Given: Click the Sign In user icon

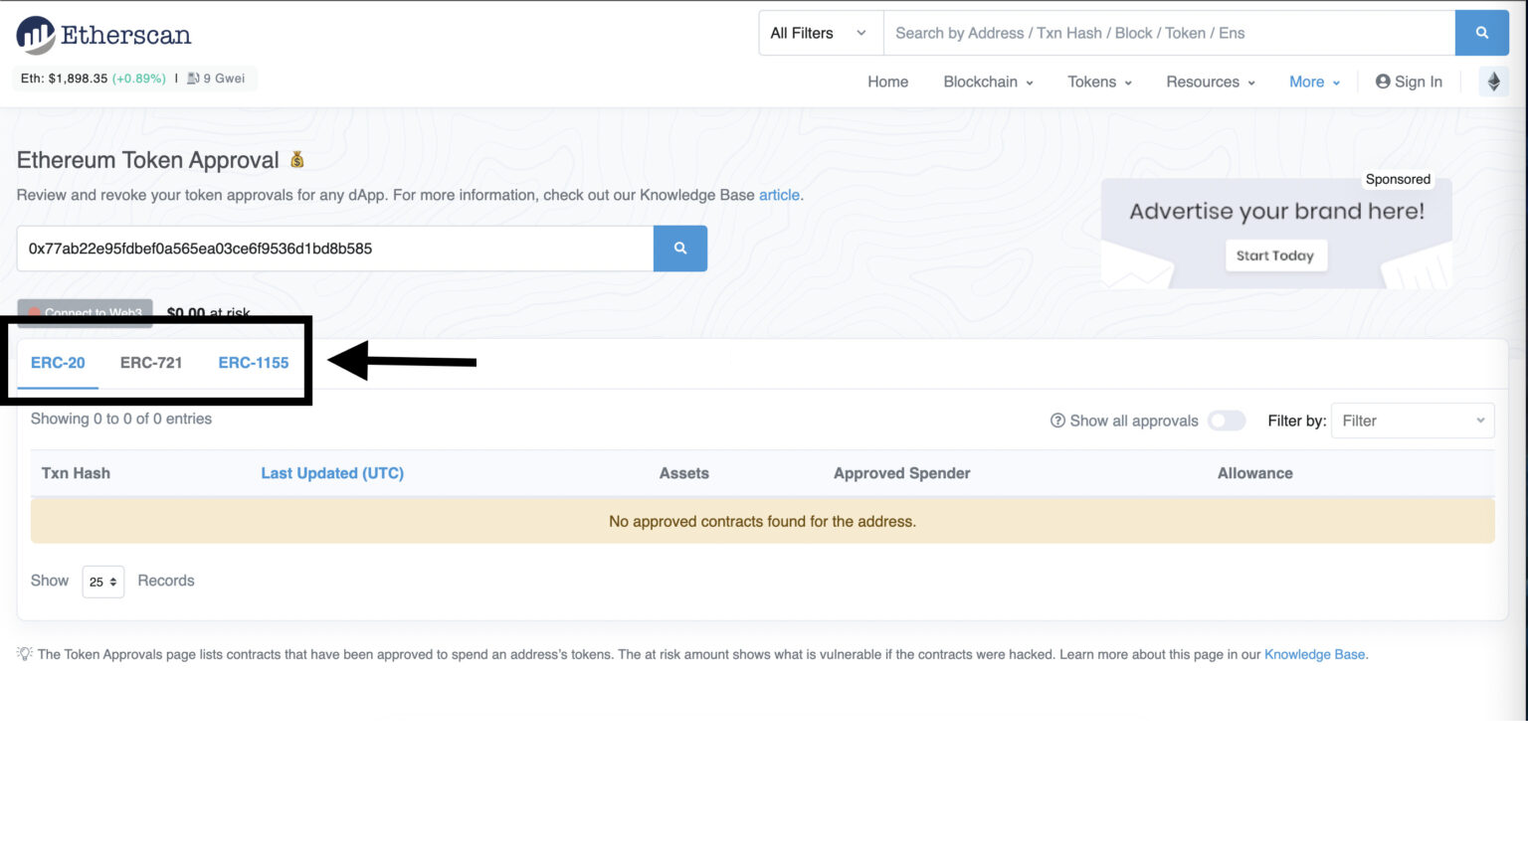Looking at the screenshot, I should click(1385, 82).
